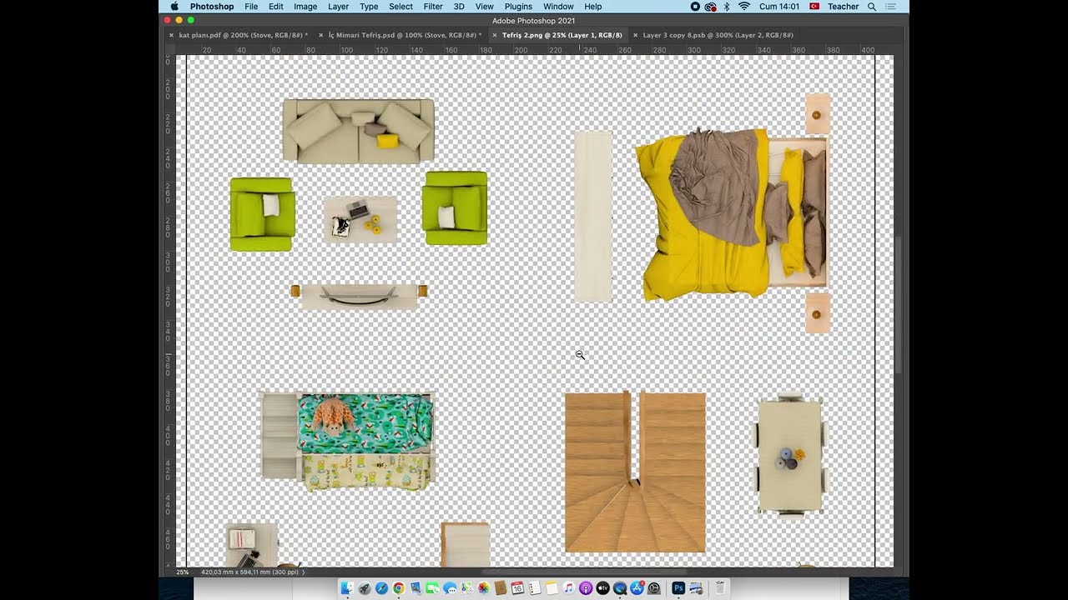Open Messages from the Dock

click(x=450, y=588)
